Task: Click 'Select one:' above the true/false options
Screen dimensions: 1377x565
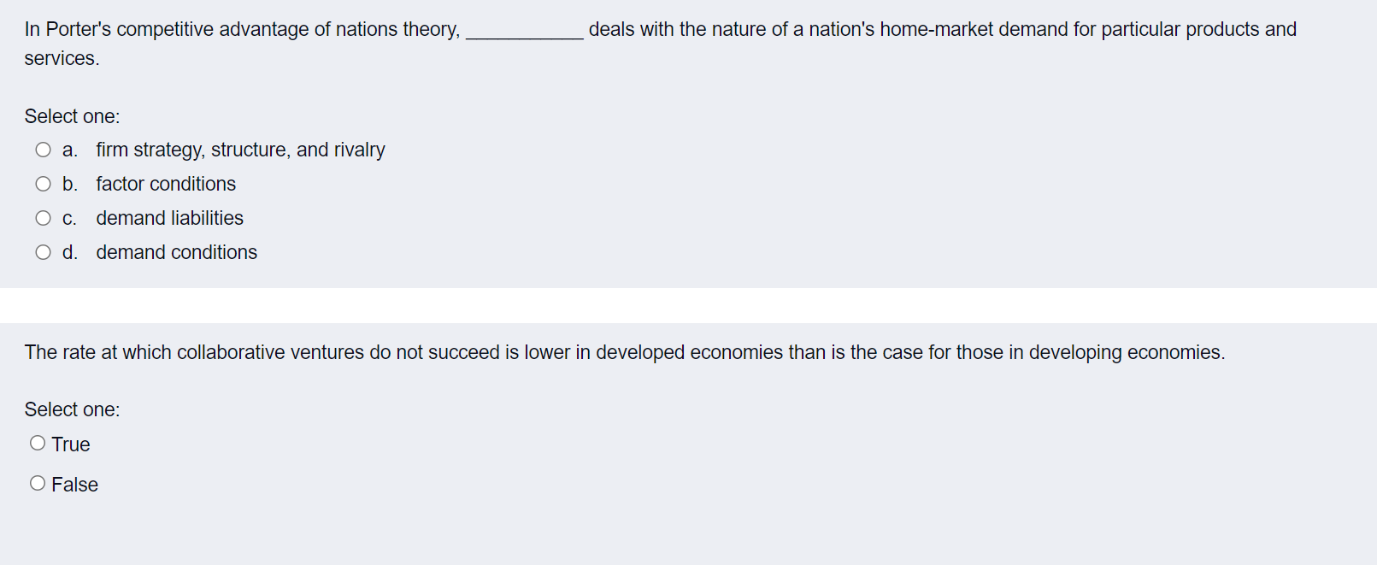Action: coord(72,409)
